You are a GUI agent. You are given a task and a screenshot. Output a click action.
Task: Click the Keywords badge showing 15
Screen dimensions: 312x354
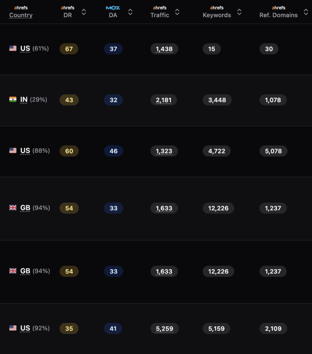click(x=212, y=49)
